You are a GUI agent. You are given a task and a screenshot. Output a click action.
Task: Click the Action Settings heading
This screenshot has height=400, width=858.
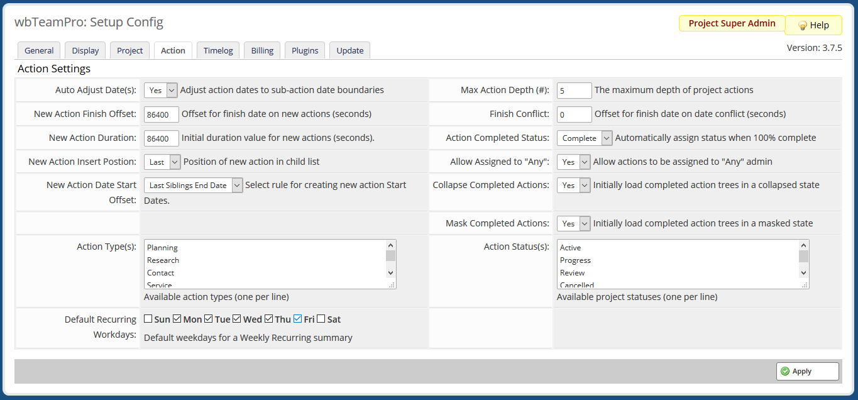pyautogui.click(x=54, y=69)
